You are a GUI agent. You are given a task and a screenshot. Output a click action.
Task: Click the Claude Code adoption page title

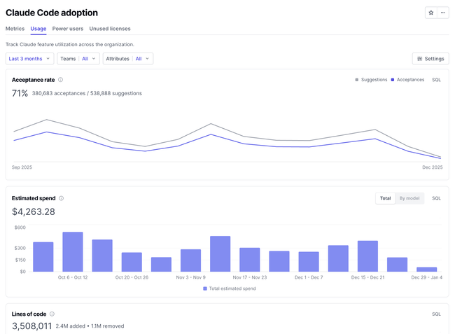[52, 13]
